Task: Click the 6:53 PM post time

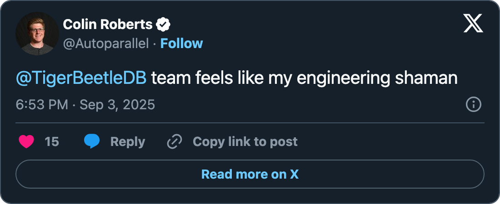Action: (x=41, y=105)
